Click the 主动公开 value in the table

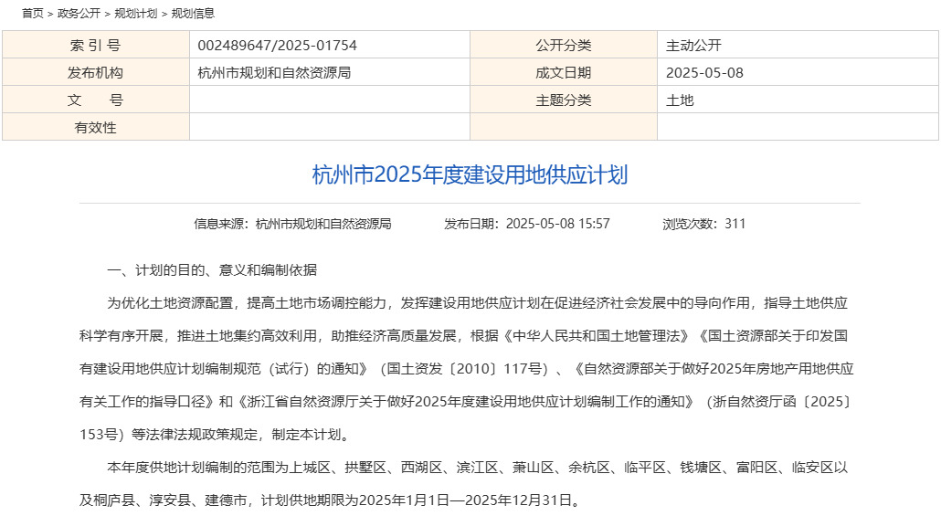click(694, 46)
